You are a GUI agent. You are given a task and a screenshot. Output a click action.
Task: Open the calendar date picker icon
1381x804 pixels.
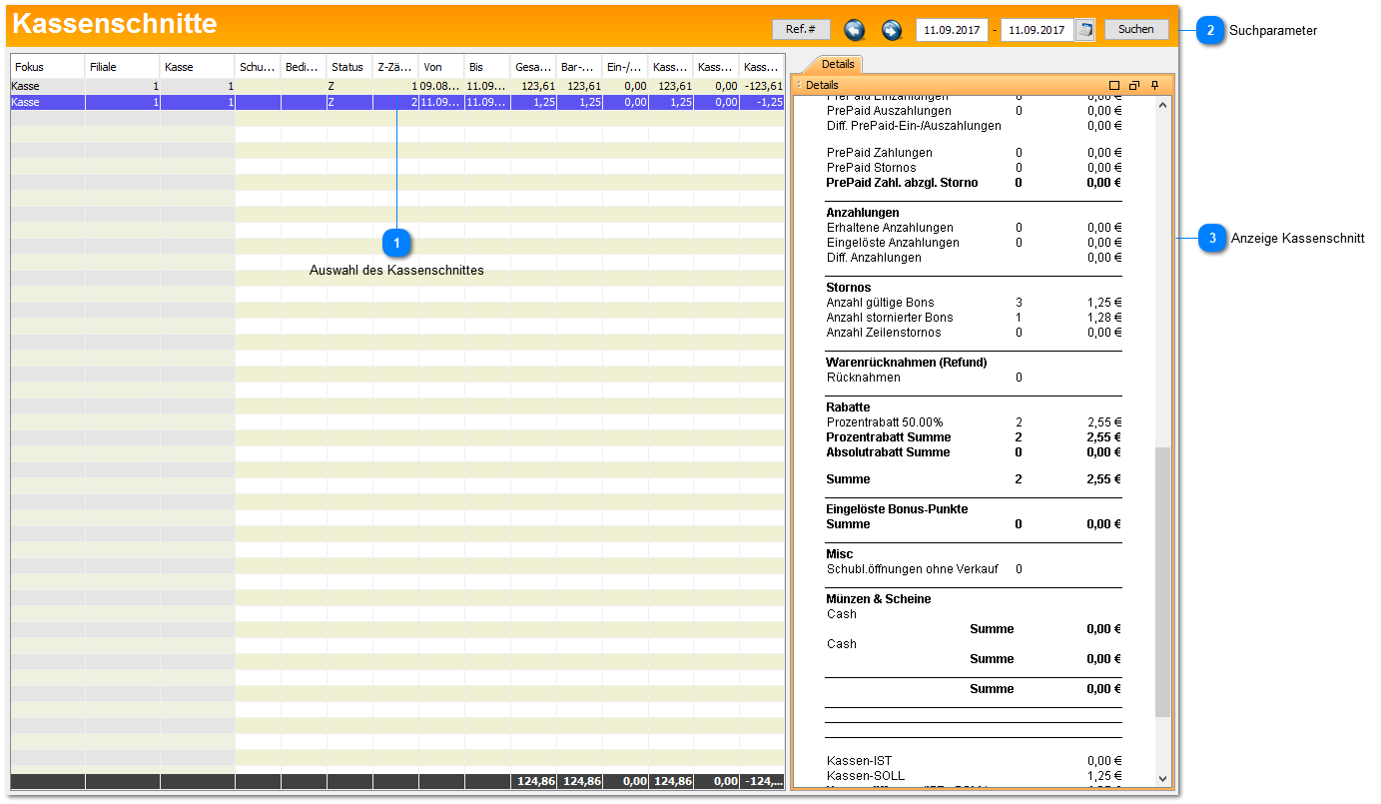pos(1084,30)
